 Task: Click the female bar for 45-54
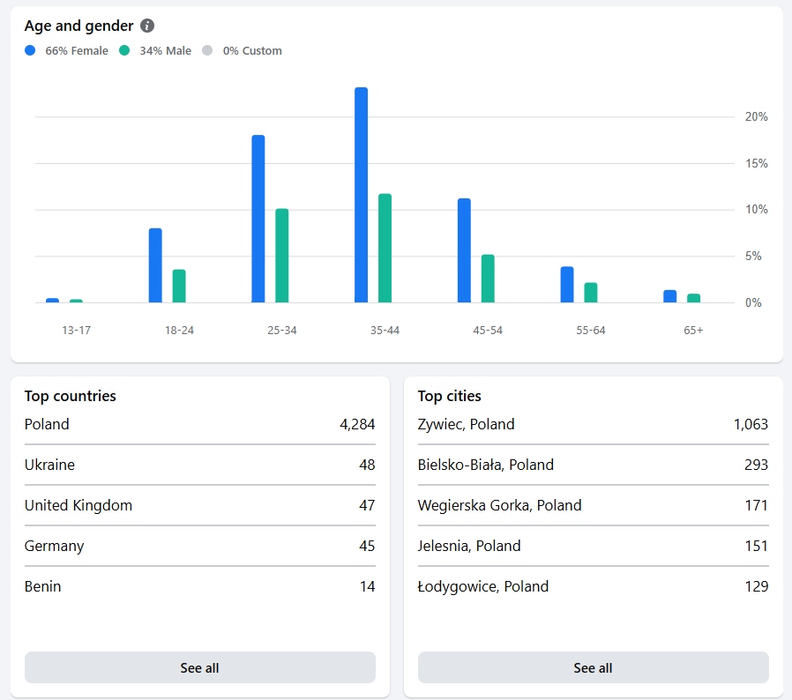(x=464, y=250)
